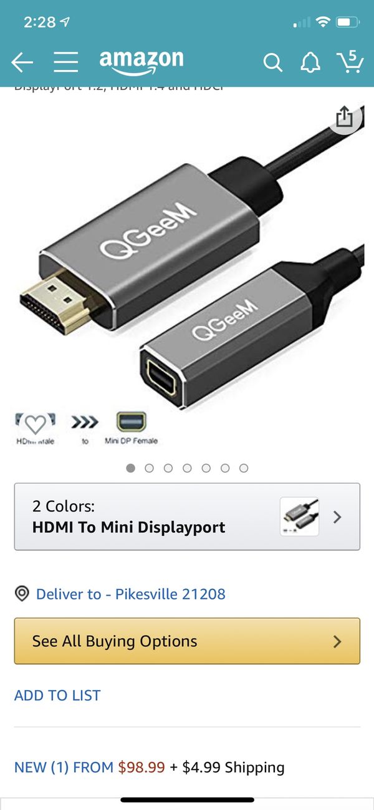Image resolution: width=374 pixels, height=810 pixels.
Task: Tap chevron beside HDMI To Mini Displayport
Action: click(x=337, y=516)
